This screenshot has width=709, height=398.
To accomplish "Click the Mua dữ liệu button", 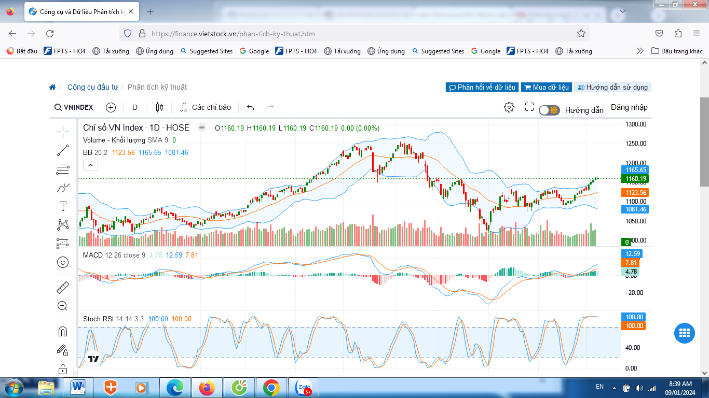I will 546,87.
